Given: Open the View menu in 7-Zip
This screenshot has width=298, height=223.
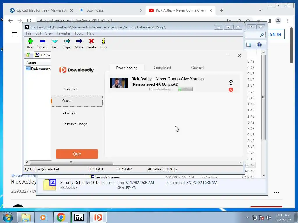Looking at the screenshot, I should 49,33.
